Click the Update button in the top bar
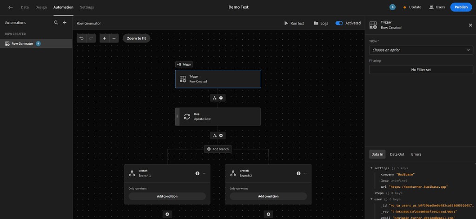The width and height of the screenshot is (476, 219). (x=412, y=7)
